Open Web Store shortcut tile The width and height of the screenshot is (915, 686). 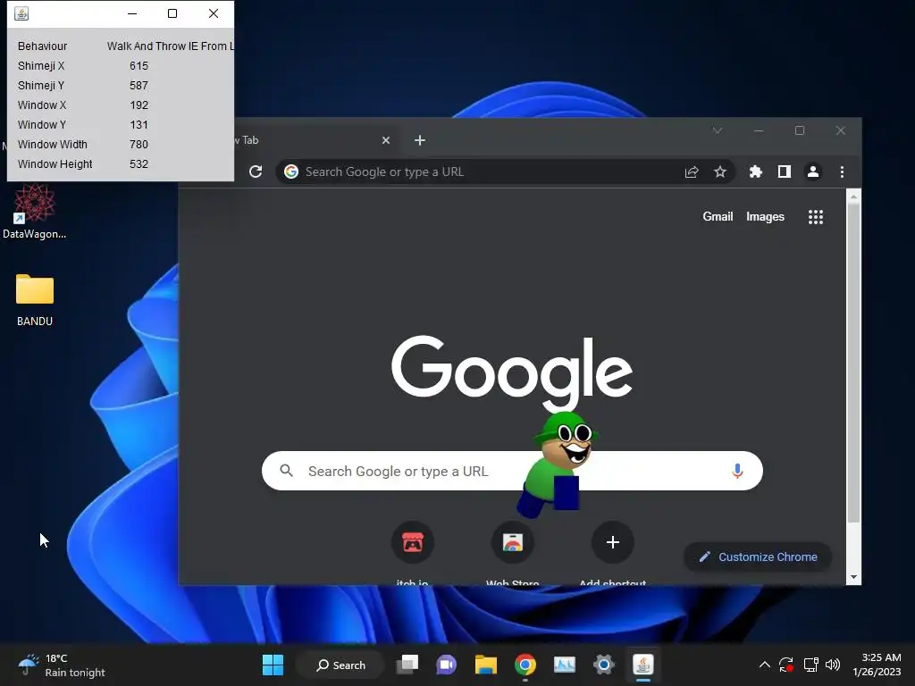click(512, 542)
